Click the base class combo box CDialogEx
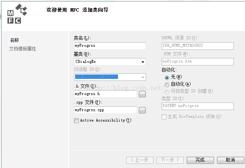Screen dimensions: 245x168 coord(110,62)
